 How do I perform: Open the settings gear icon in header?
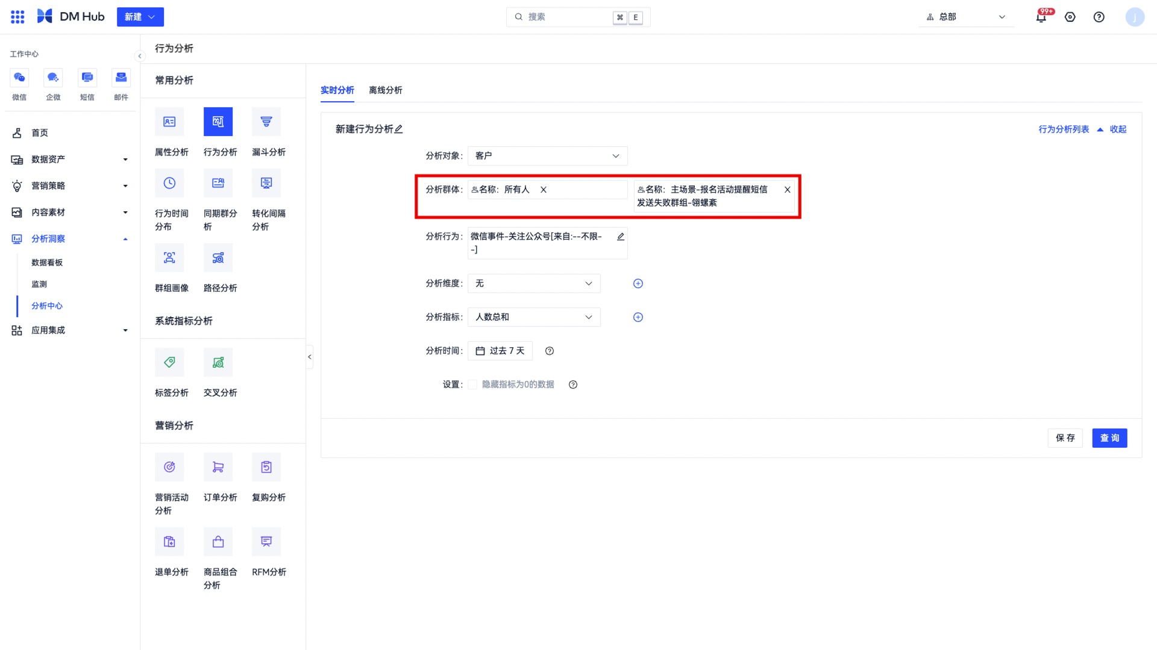(1070, 17)
